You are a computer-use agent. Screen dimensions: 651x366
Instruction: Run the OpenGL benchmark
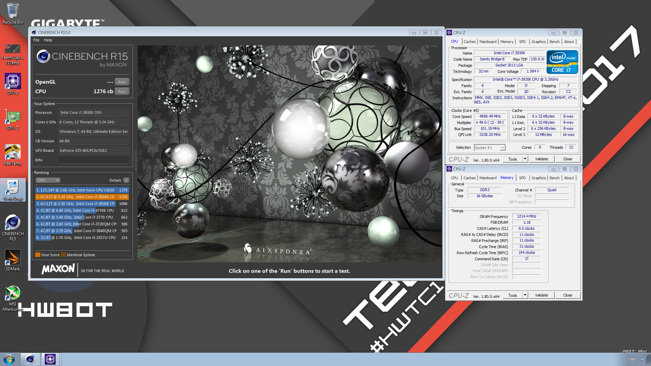[x=122, y=82]
